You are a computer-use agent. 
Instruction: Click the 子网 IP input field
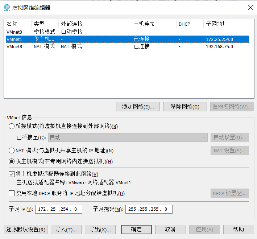[59, 209]
